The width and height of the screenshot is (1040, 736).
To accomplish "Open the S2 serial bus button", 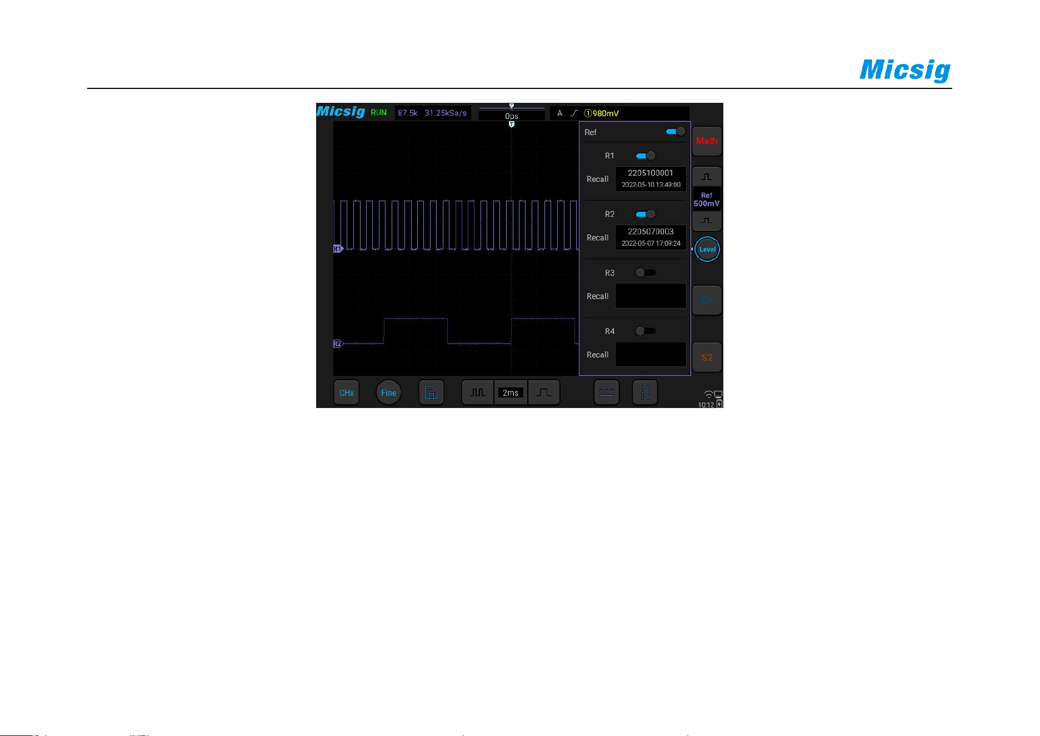I will [x=707, y=357].
